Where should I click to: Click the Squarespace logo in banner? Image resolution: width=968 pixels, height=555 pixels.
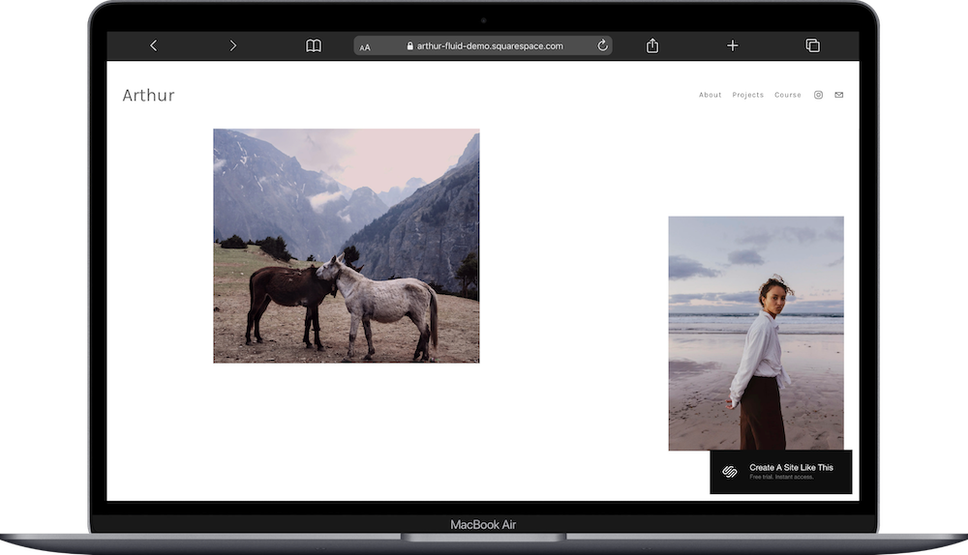(730, 472)
